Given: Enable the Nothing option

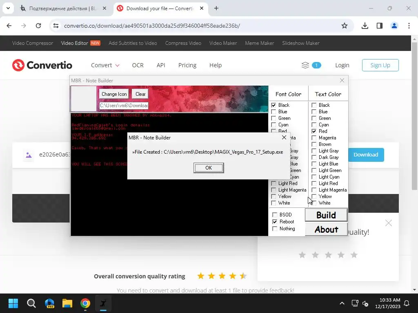Looking at the screenshot, I should (275, 229).
